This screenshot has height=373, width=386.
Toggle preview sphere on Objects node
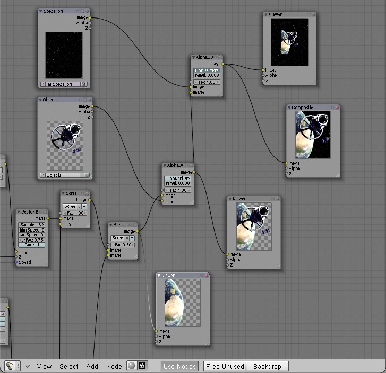click(89, 100)
